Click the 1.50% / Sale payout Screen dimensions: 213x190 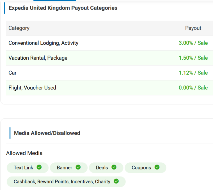pyautogui.click(x=193, y=58)
